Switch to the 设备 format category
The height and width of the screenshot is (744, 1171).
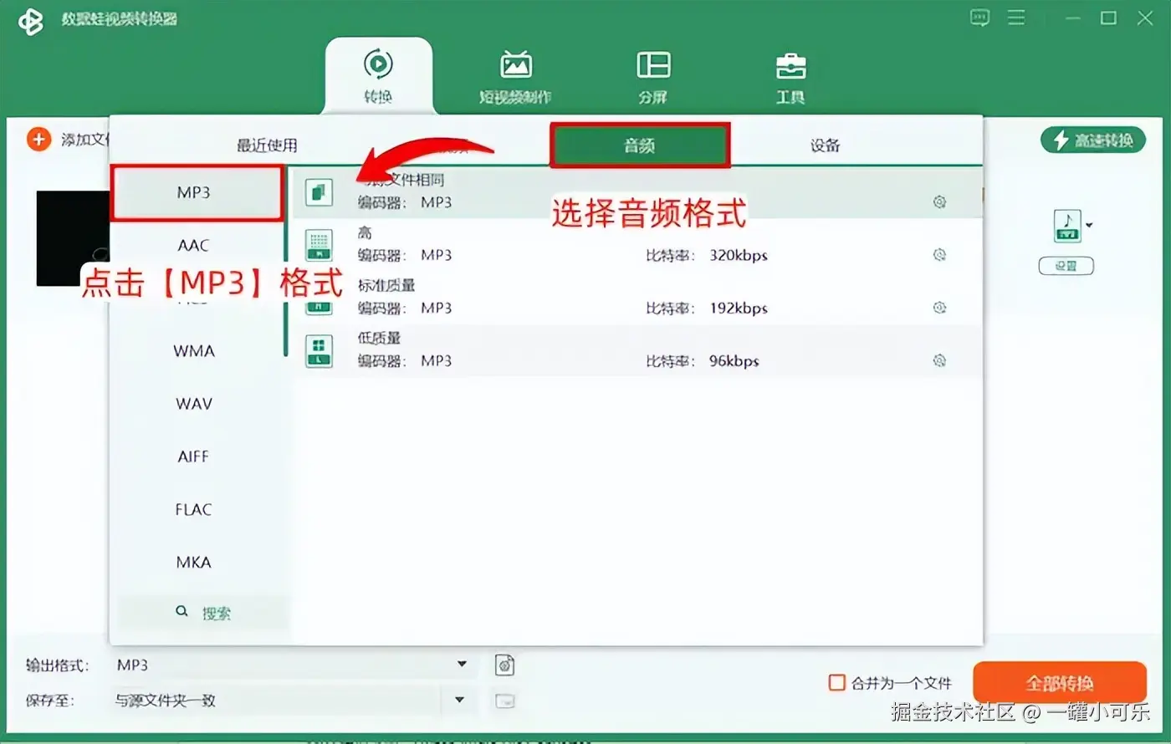pos(825,145)
